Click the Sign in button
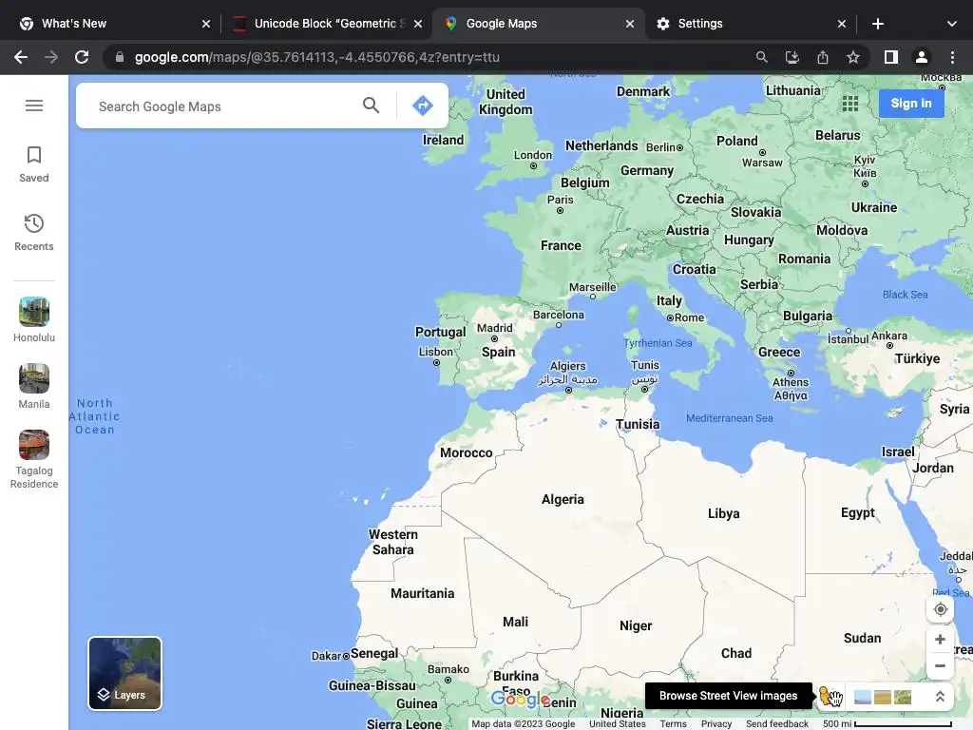Viewport: 973px width, 730px height. point(911,103)
